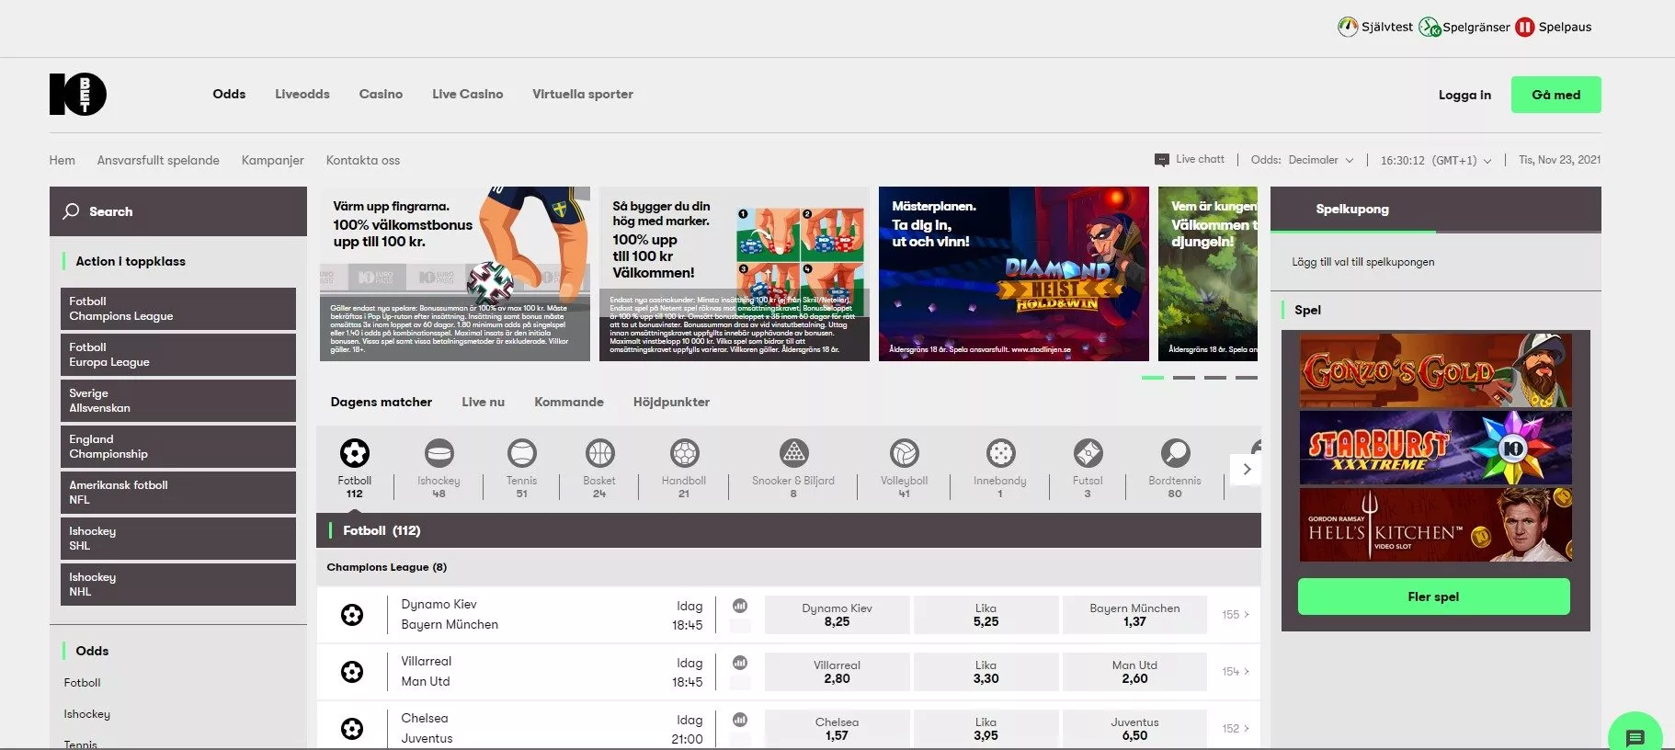Open Gonzo's Gold game thumbnail
This screenshot has width=1675, height=750.
[1435, 370]
